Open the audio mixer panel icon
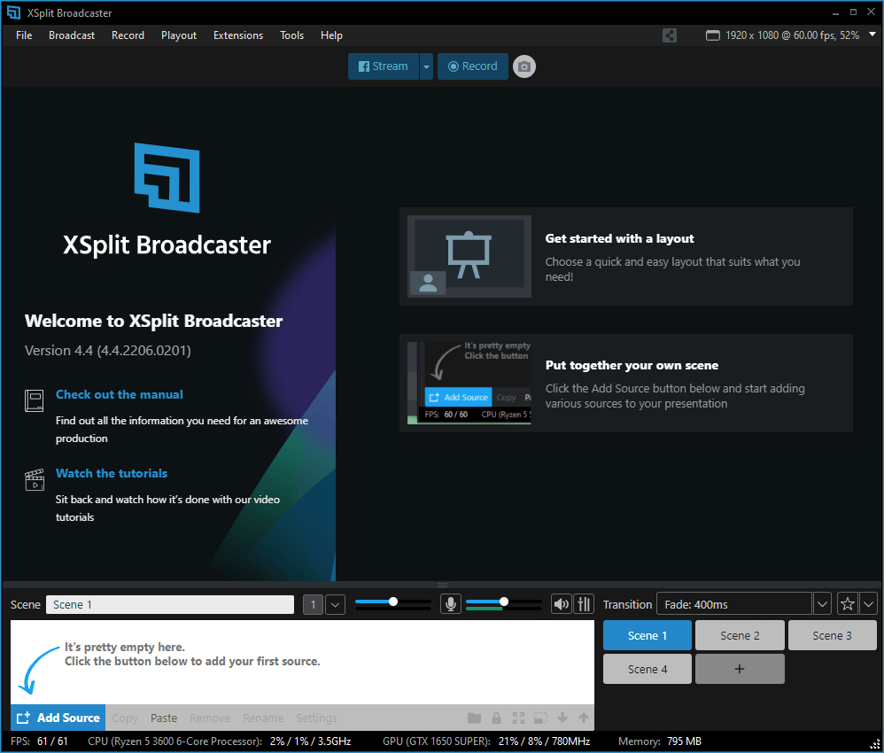The height and width of the screenshot is (753, 884). [584, 603]
